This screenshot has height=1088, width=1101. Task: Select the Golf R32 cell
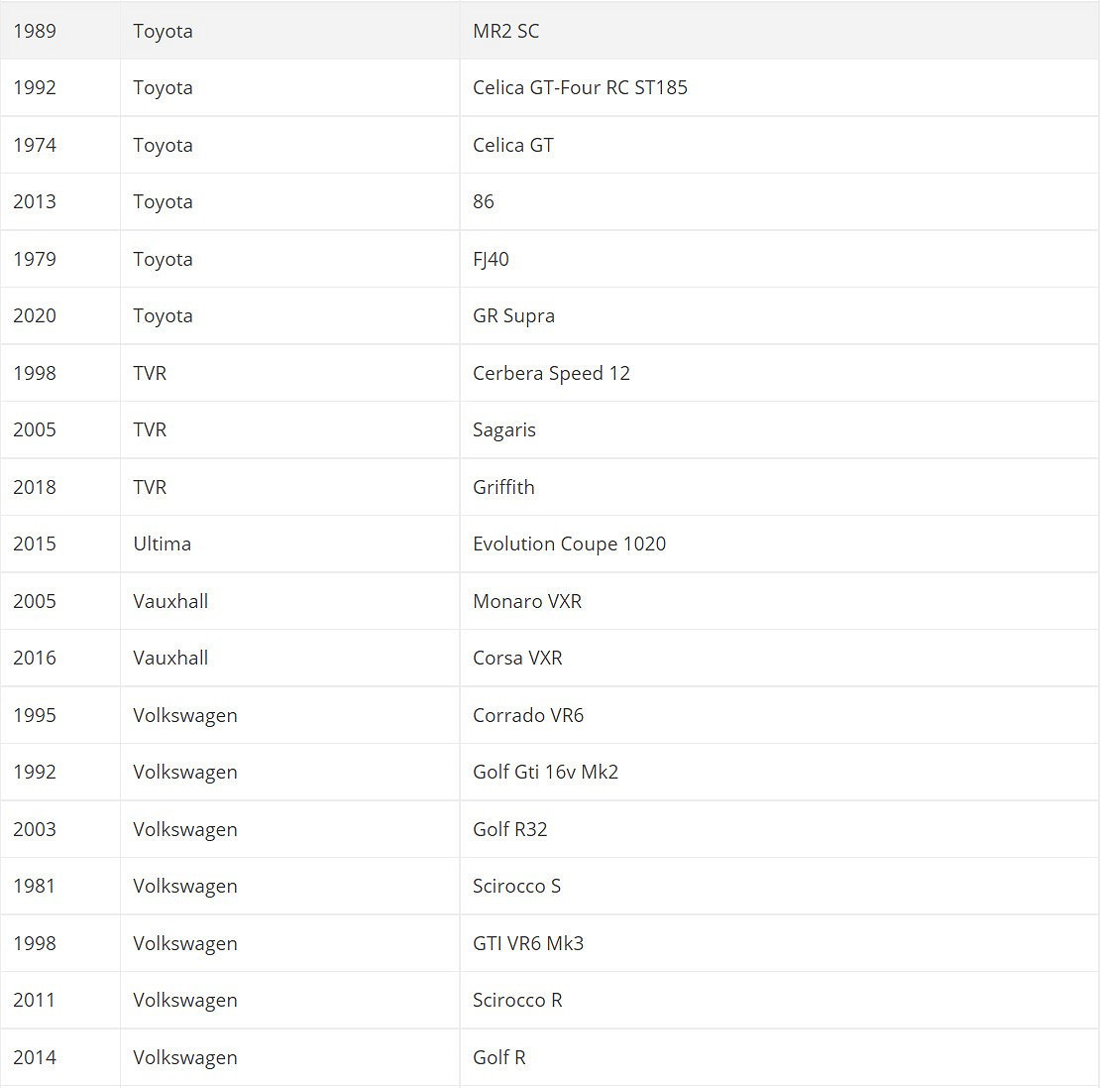point(509,829)
